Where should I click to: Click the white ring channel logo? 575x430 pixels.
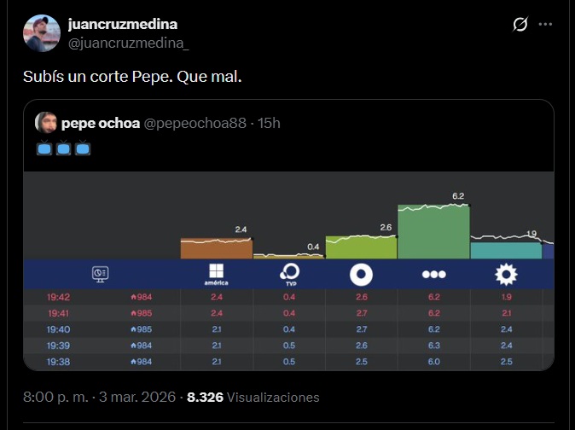[x=361, y=274]
